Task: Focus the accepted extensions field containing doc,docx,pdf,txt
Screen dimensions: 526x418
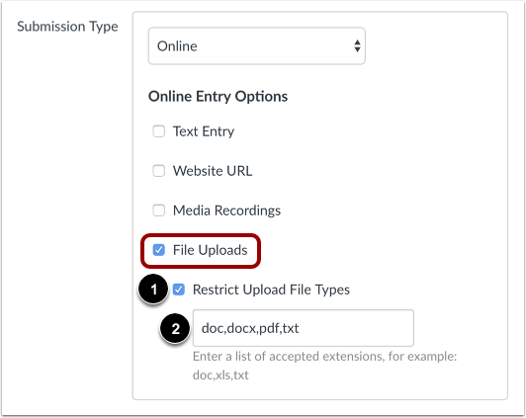Action: coord(304,328)
